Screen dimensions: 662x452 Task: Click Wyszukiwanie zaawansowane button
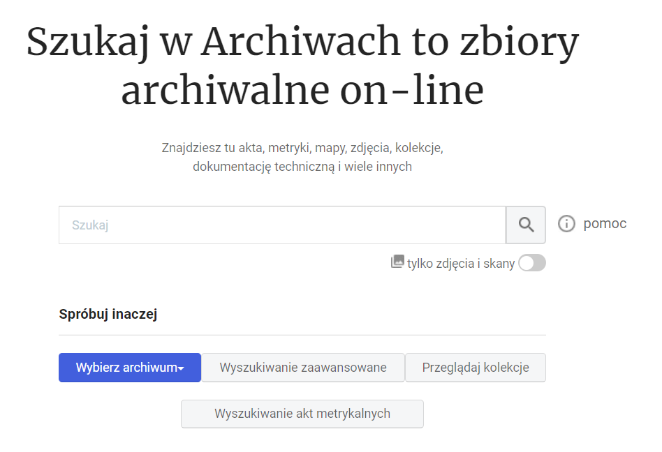(x=303, y=368)
